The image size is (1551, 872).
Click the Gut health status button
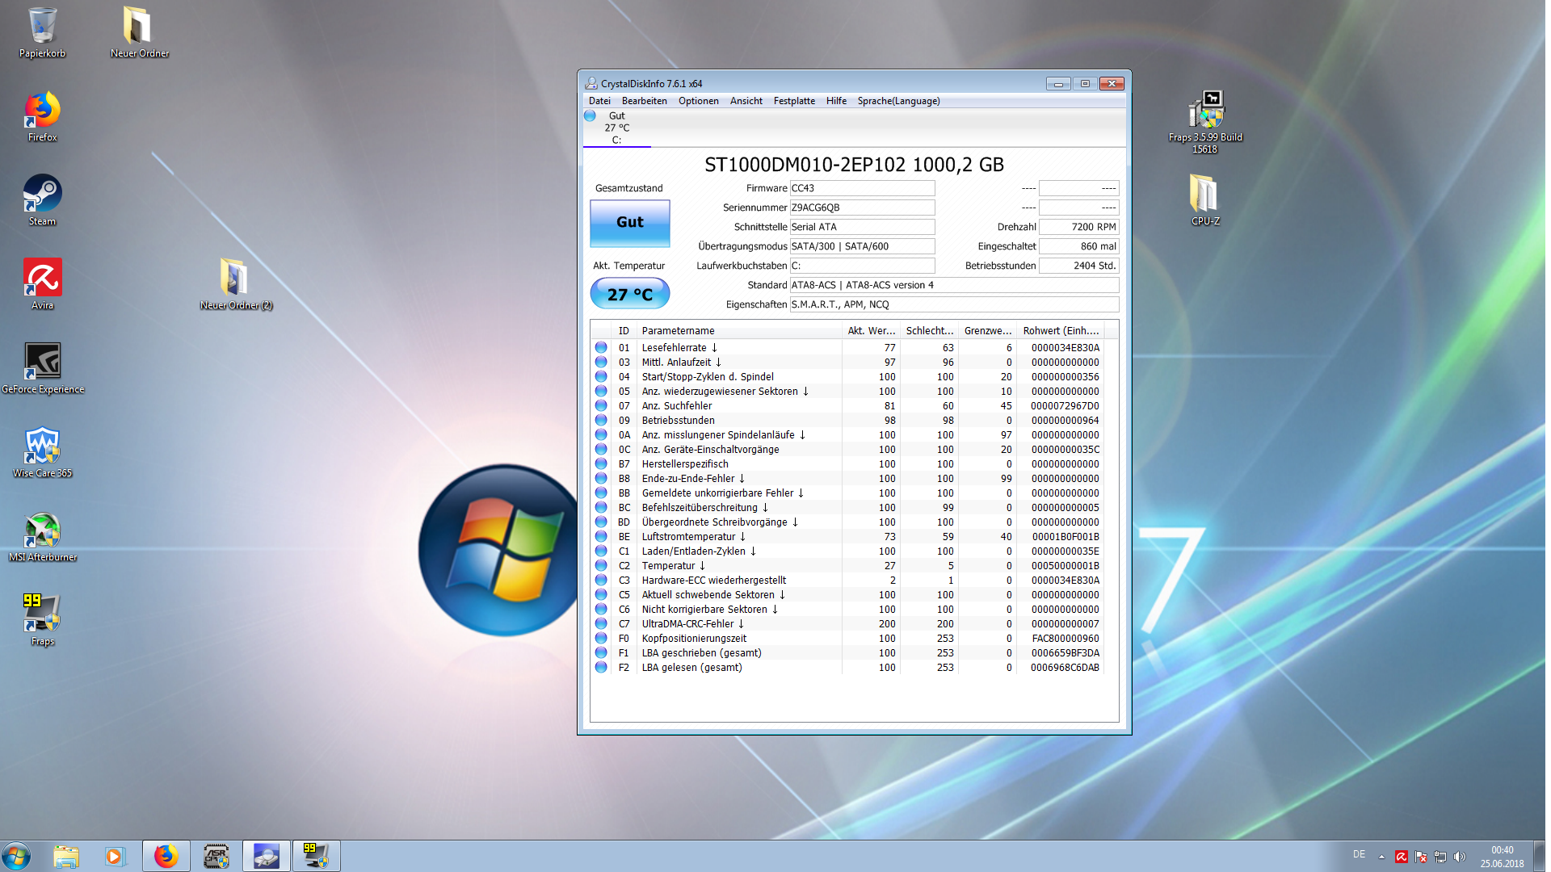(629, 223)
